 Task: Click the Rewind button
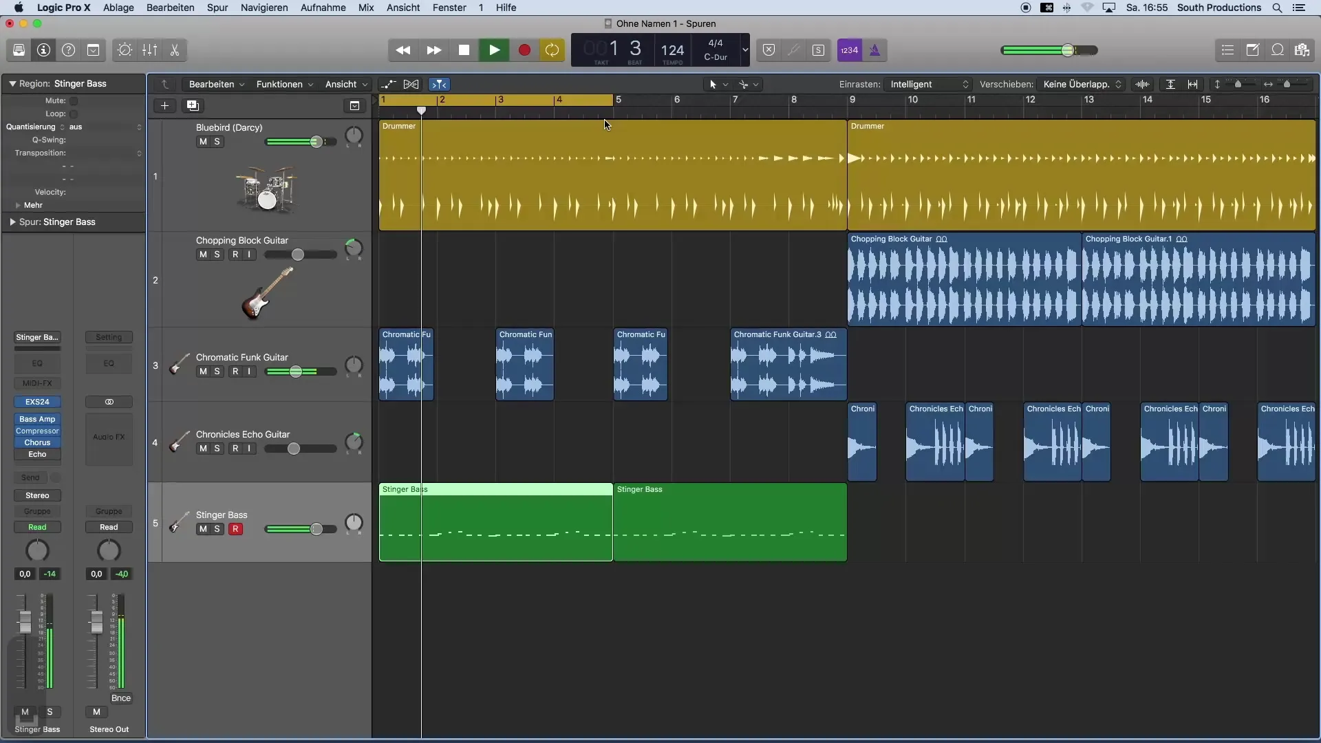click(x=403, y=50)
